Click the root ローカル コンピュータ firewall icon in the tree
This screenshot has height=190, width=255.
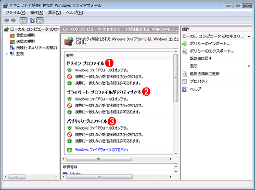pyautogui.click(x=7, y=29)
